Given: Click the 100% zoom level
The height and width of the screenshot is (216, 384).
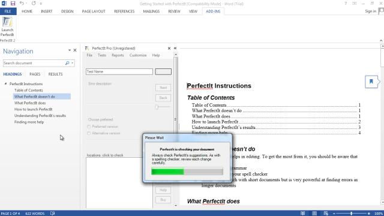Looking at the screenshot, I should [379, 214].
